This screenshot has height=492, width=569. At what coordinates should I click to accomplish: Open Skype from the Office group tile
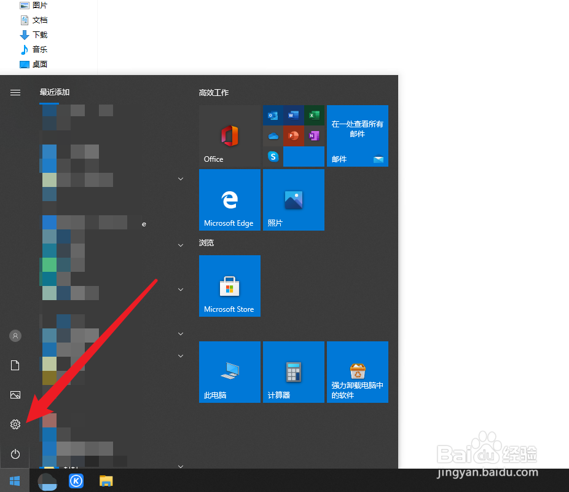(273, 156)
